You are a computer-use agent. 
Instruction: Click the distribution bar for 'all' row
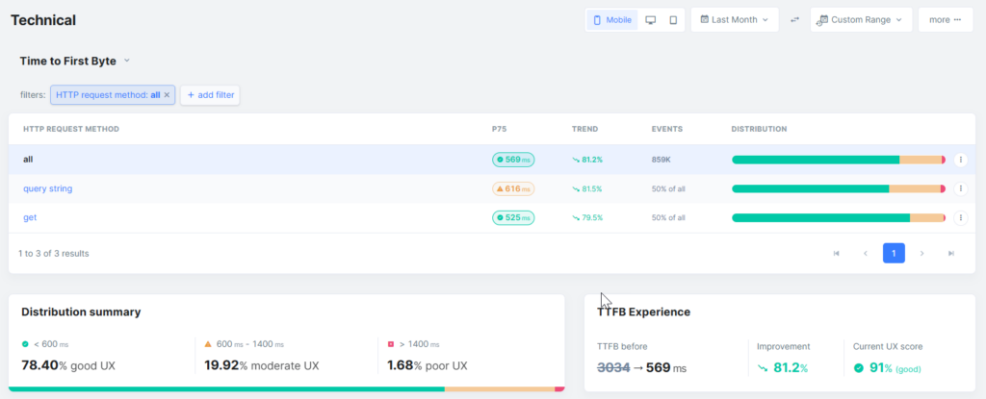tap(838, 160)
